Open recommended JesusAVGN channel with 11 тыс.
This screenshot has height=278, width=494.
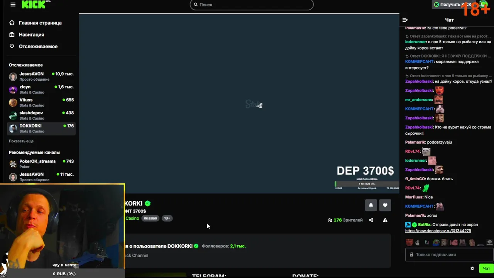pyautogui.click(x=41, y=177)
